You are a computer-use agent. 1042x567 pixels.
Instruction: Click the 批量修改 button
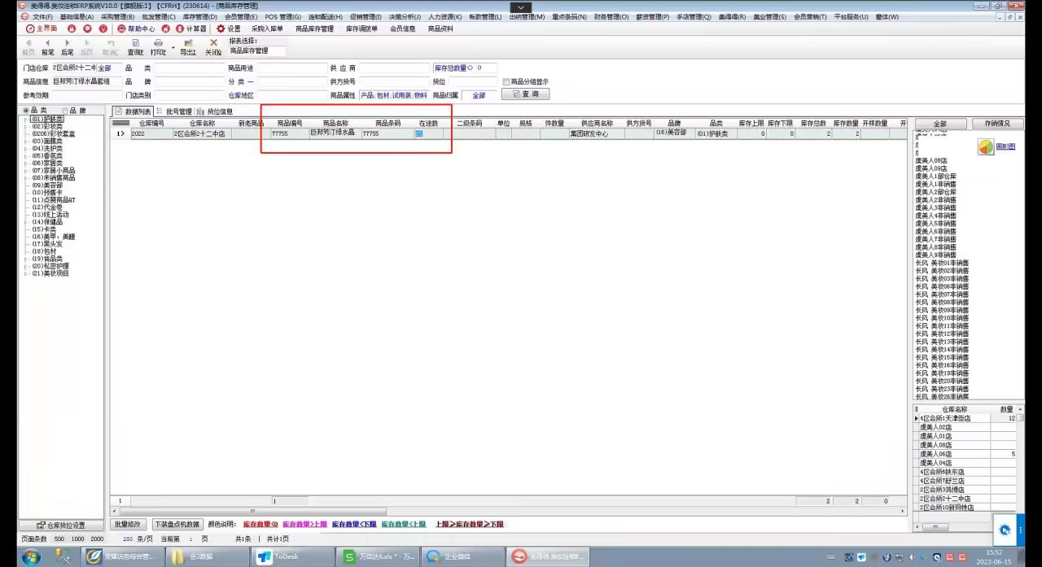(128, 525)
